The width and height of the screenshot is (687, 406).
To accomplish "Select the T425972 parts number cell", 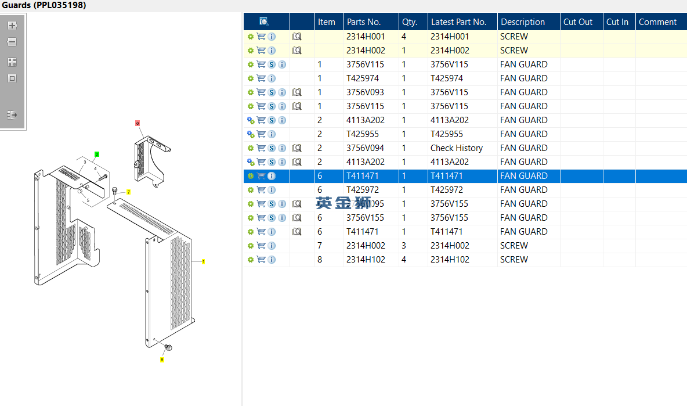I will click(371, 190).
